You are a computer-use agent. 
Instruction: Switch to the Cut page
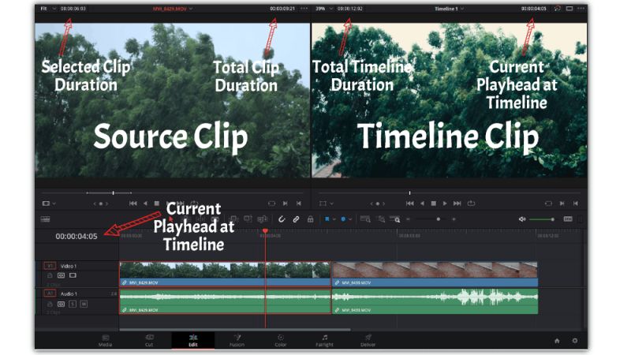[x=149, y=341]
